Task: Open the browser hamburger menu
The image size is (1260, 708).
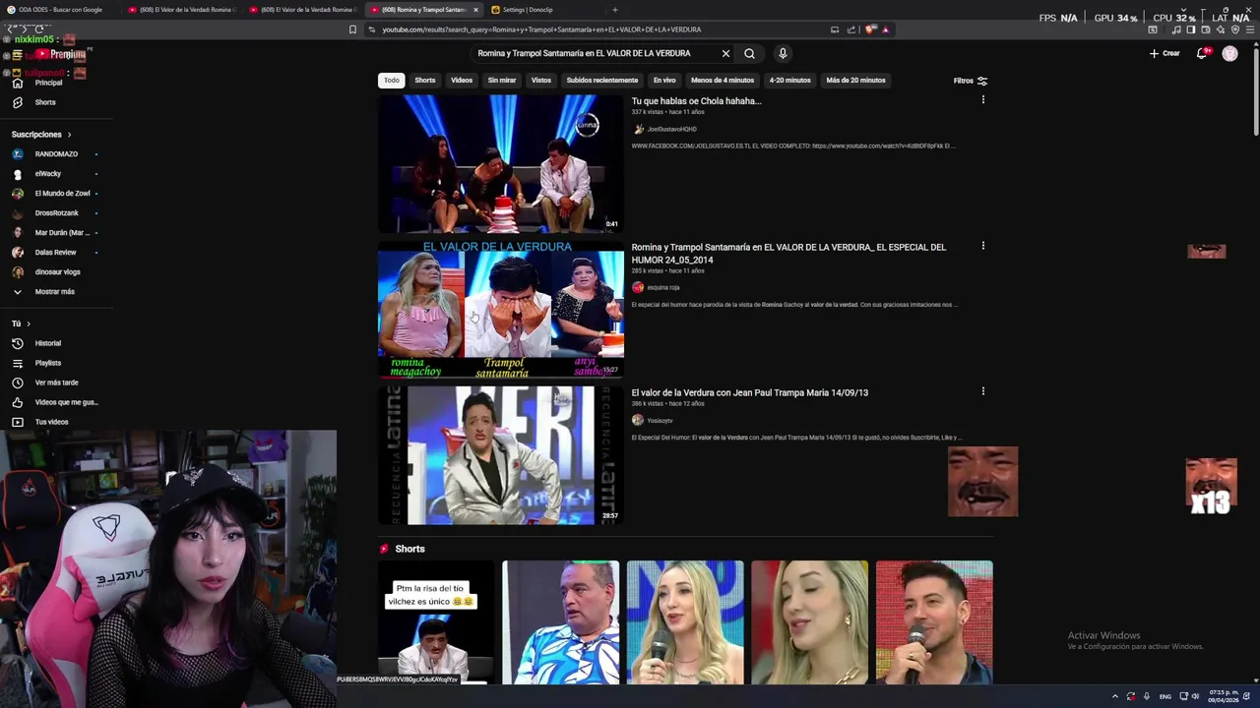Action: [x=1250, y=29]
